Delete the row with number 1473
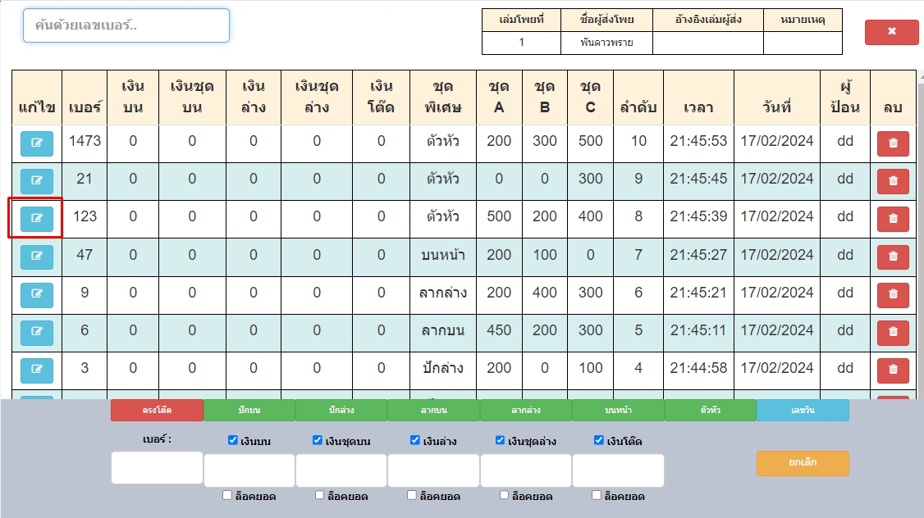 click(x=893, y=143)
